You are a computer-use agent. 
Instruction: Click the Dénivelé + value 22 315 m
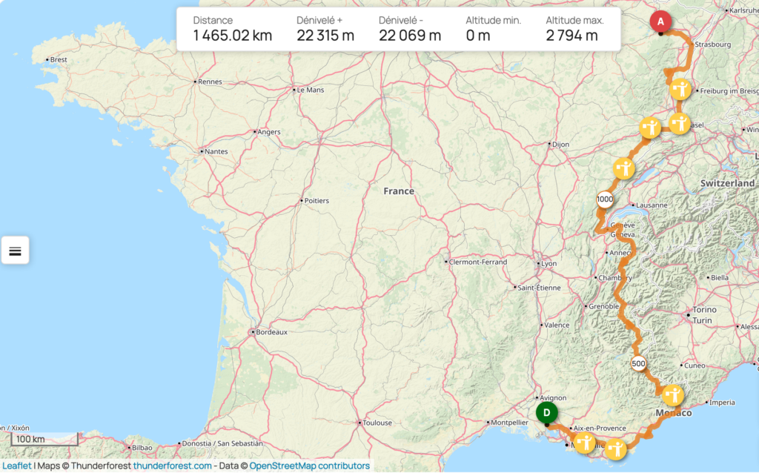click(x=325, y=36)
